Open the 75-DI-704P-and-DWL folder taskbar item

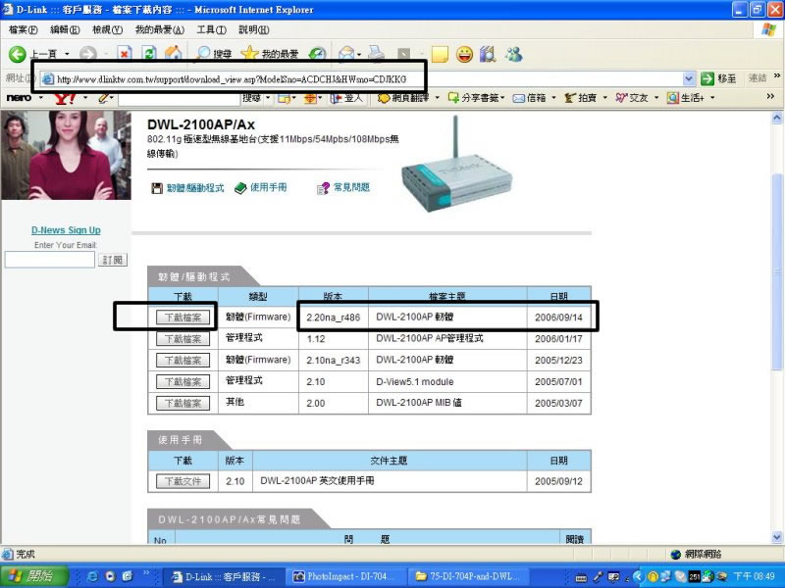(x=468, y=576)
